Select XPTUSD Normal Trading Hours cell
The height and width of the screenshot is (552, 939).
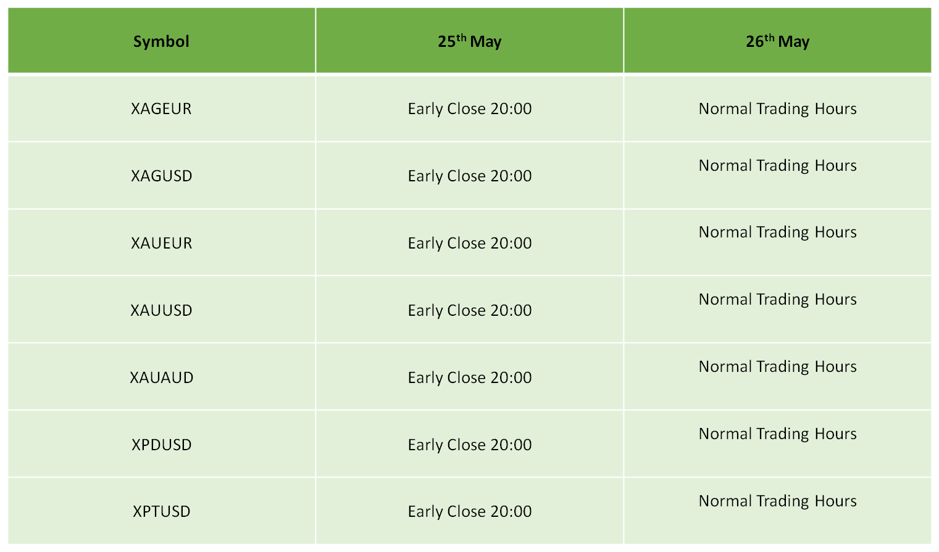777,511
